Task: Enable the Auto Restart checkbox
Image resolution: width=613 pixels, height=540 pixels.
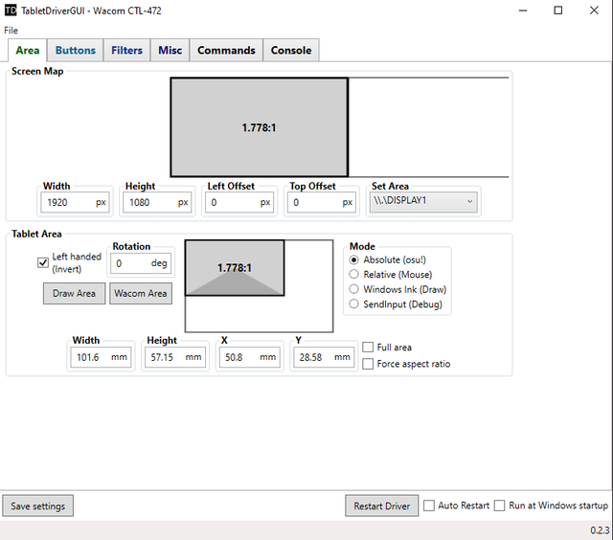Action: coord(429,506)
